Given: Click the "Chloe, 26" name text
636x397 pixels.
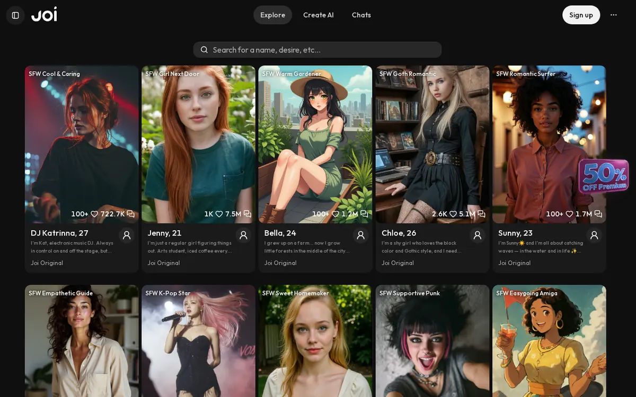Looking at the screenshot, I should 399,233.
